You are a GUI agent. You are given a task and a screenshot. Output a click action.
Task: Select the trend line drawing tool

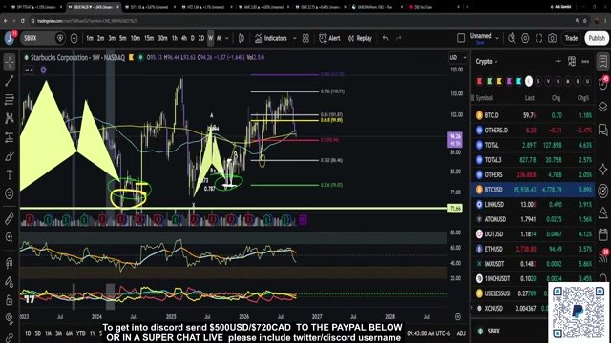point(10,80)
